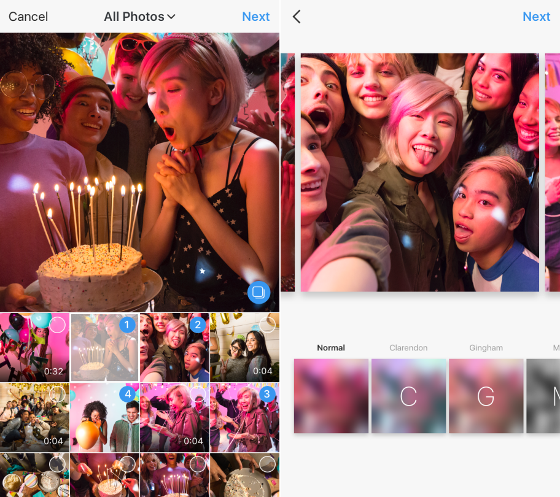Select the Normal filter label
Screen dimensions: 560x497
[331, 348]
